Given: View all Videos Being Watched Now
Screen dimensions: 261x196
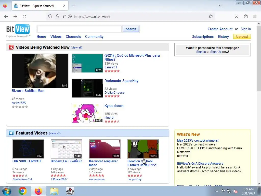Looking at the screenshot, I should [76, 47].
